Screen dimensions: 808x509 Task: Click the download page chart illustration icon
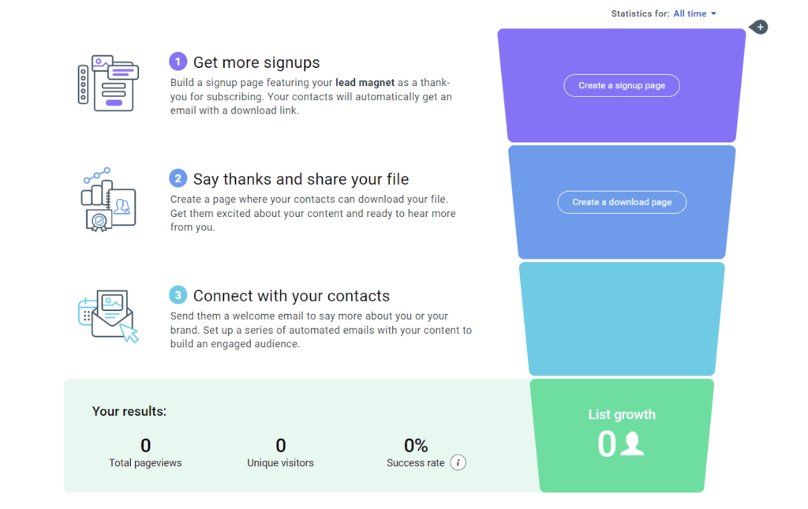[x=109, y=199]
